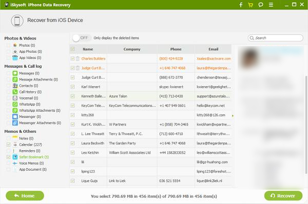Select Lique Guijs contact name

[x=89, y=181]
